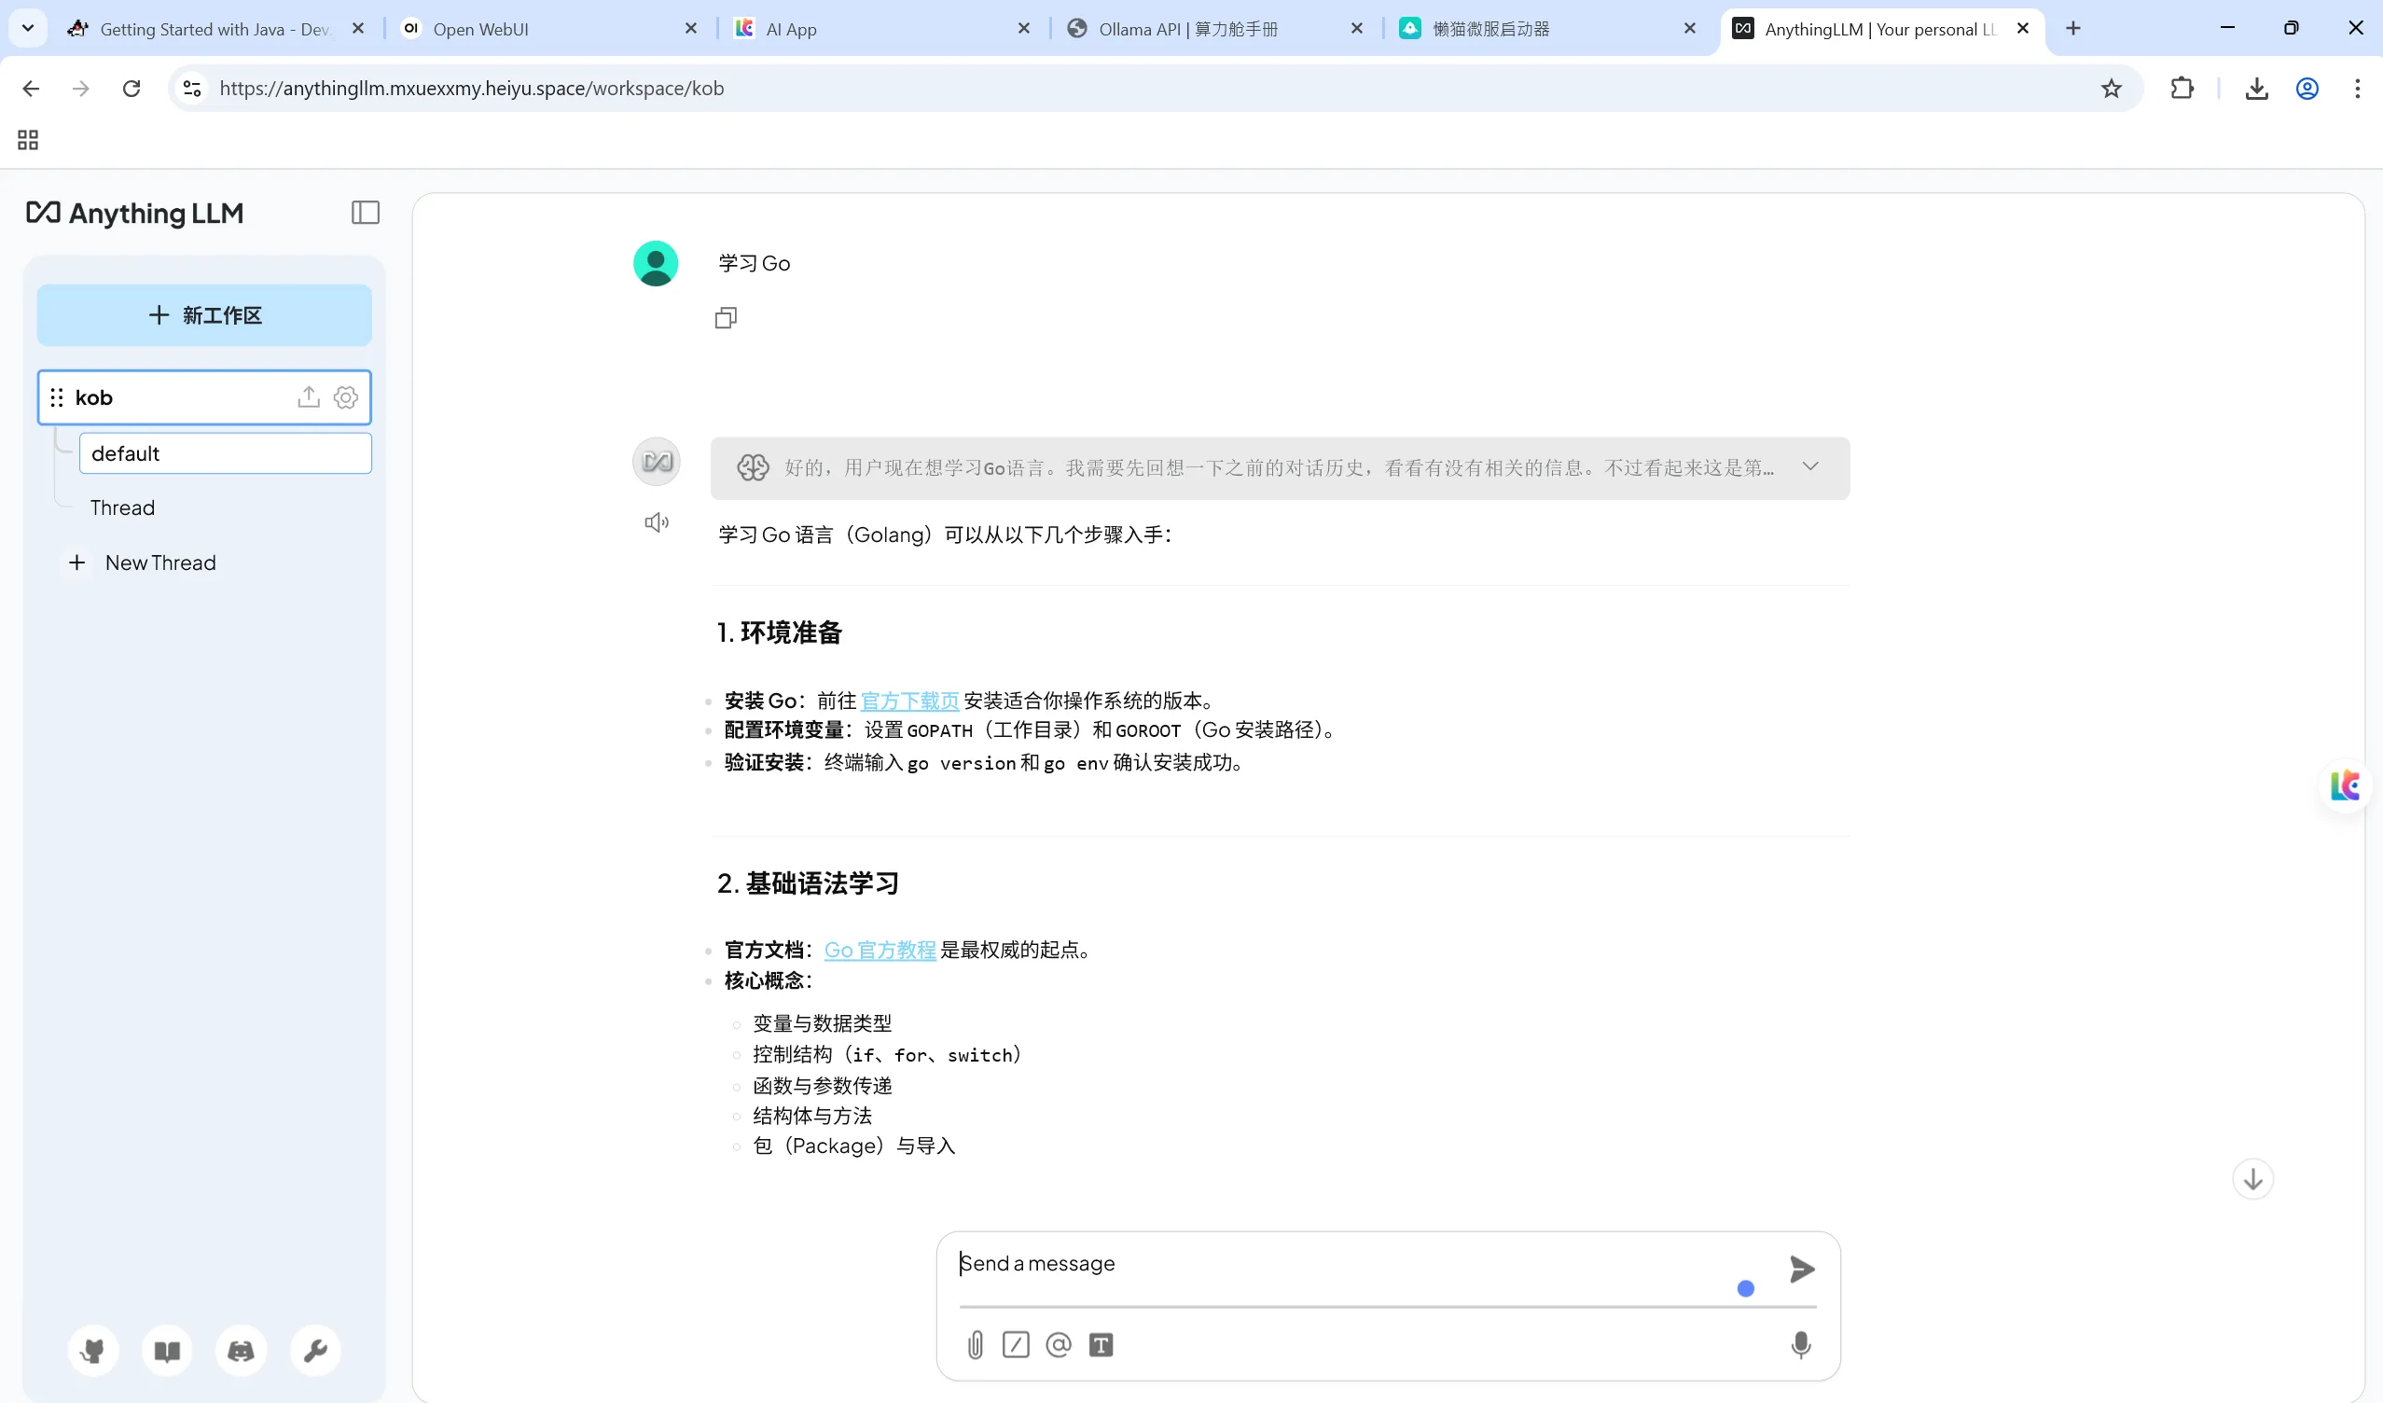Start voice input with the microphone icon
The width and height of the screenshot is (2383, 1403).
[x=1800, y=1344]
